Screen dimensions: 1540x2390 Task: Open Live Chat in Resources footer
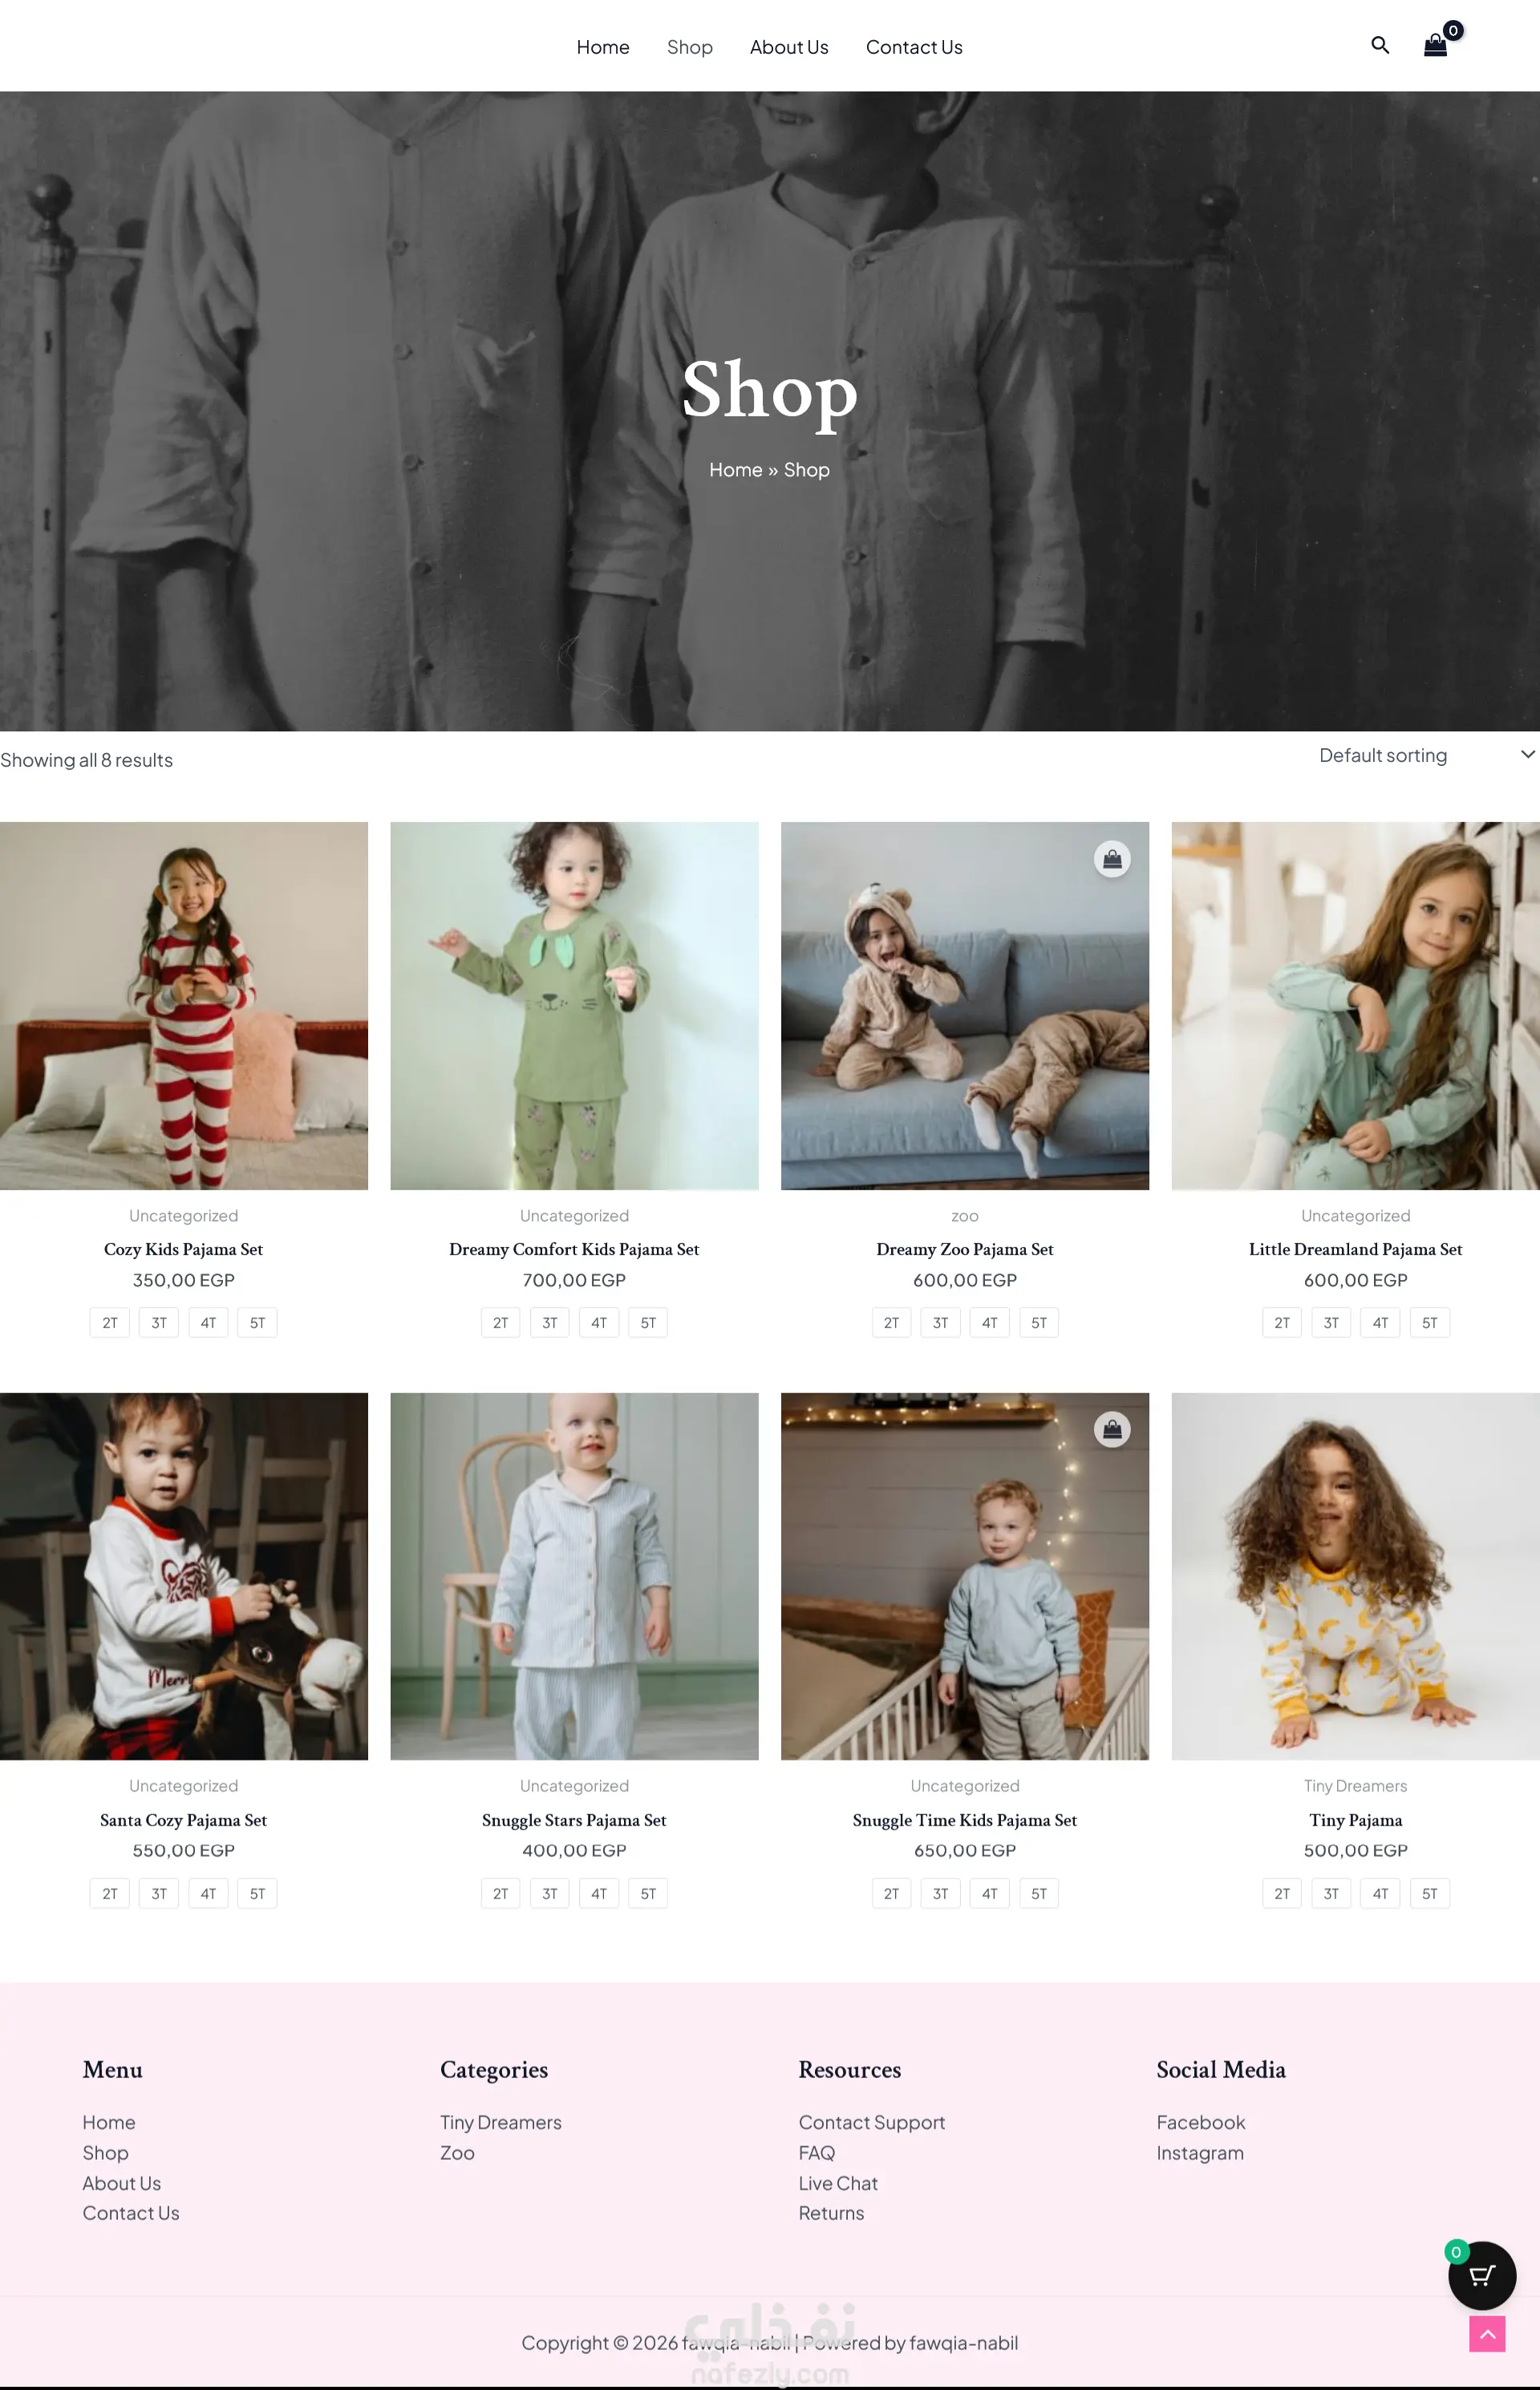[x=838, y=2183]
